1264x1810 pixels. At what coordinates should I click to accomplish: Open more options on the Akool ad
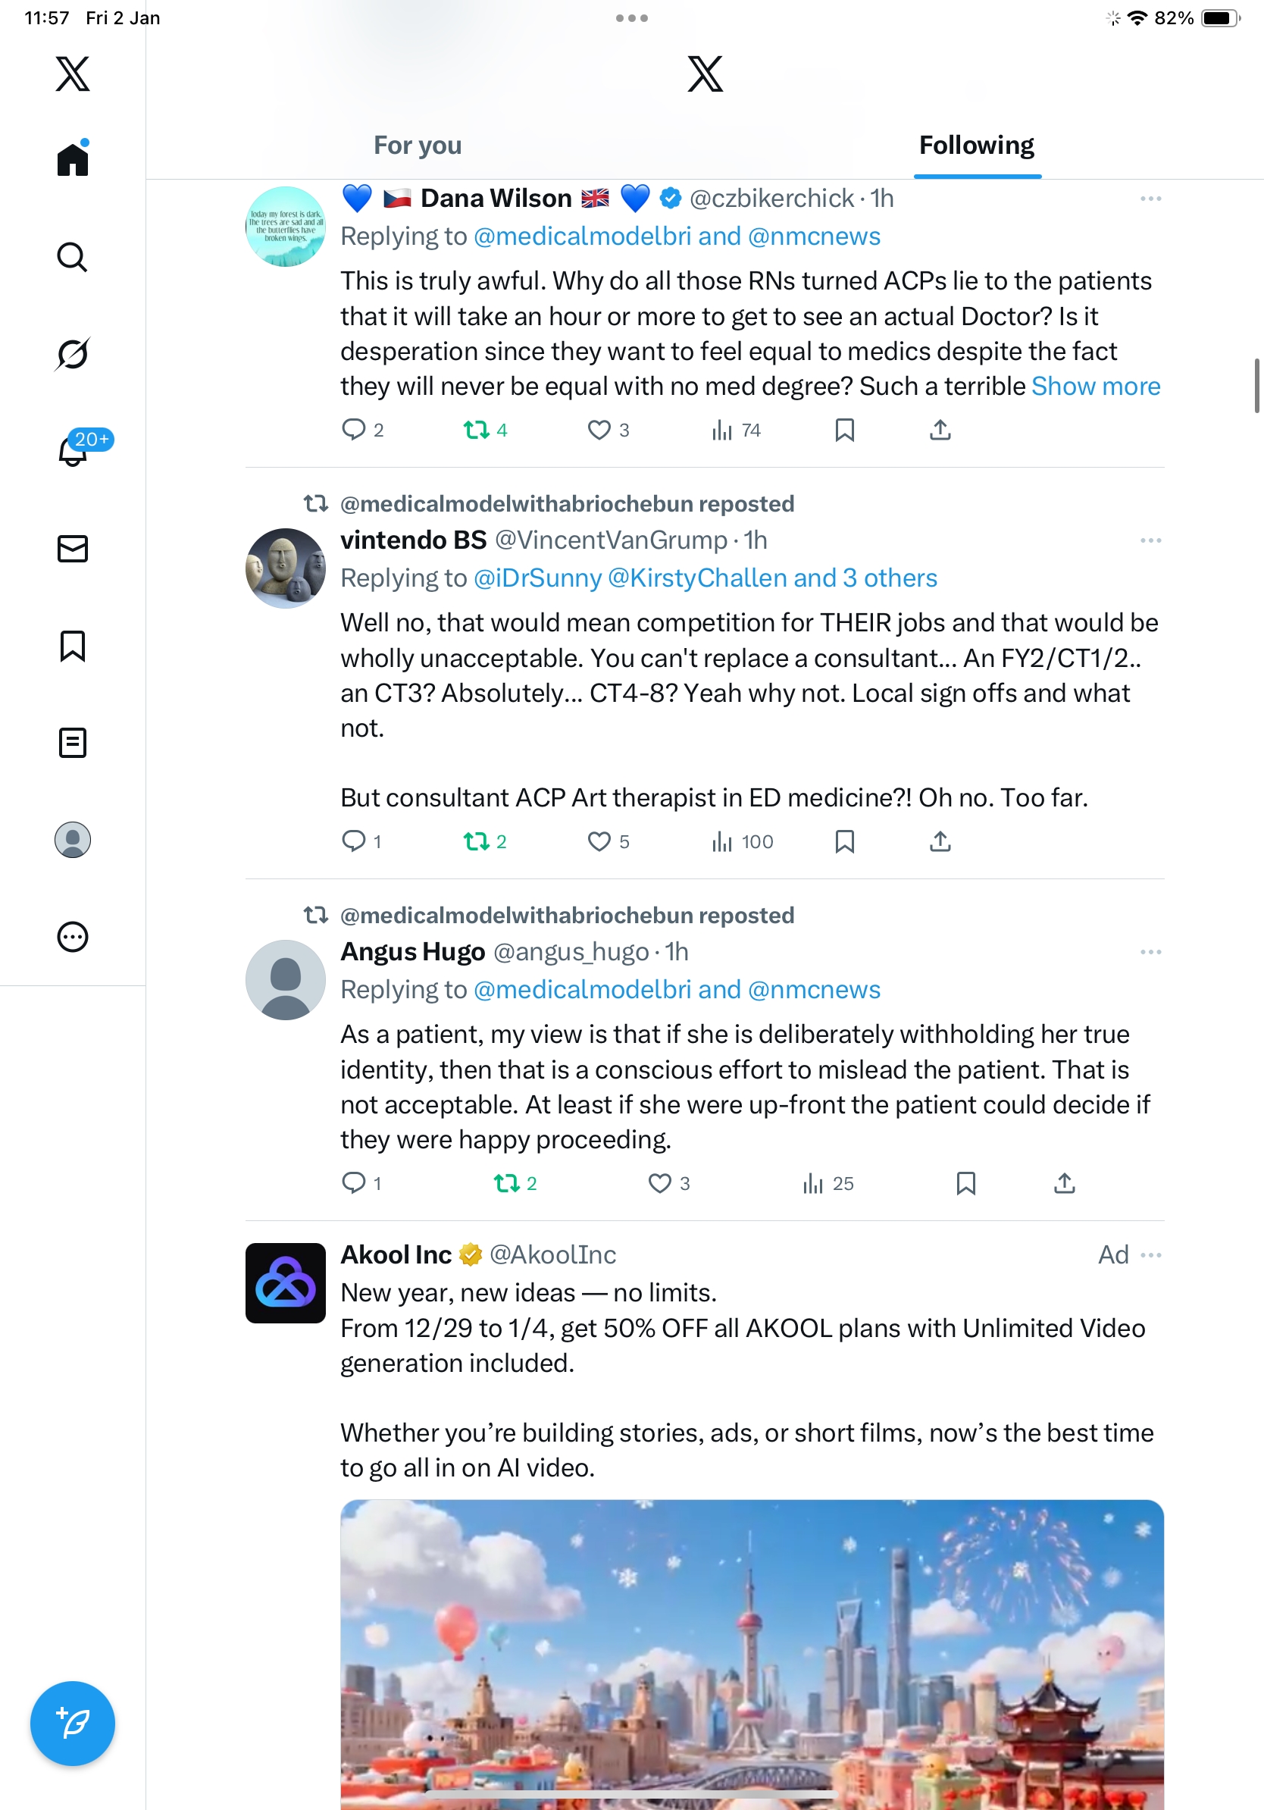coord(1150,1255)
